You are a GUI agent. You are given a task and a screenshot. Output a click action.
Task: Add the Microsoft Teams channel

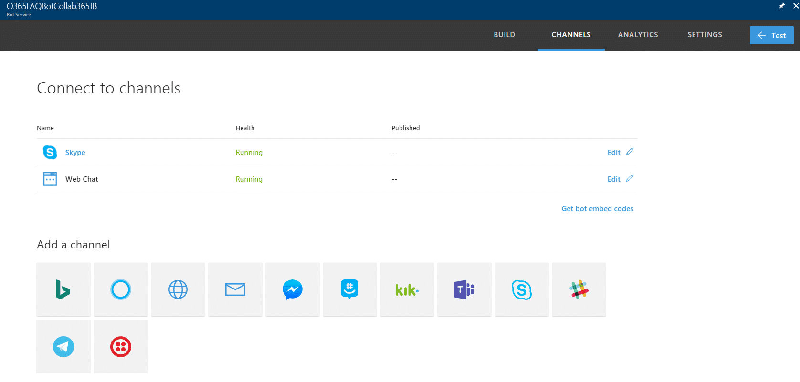[x=464, y=289]
